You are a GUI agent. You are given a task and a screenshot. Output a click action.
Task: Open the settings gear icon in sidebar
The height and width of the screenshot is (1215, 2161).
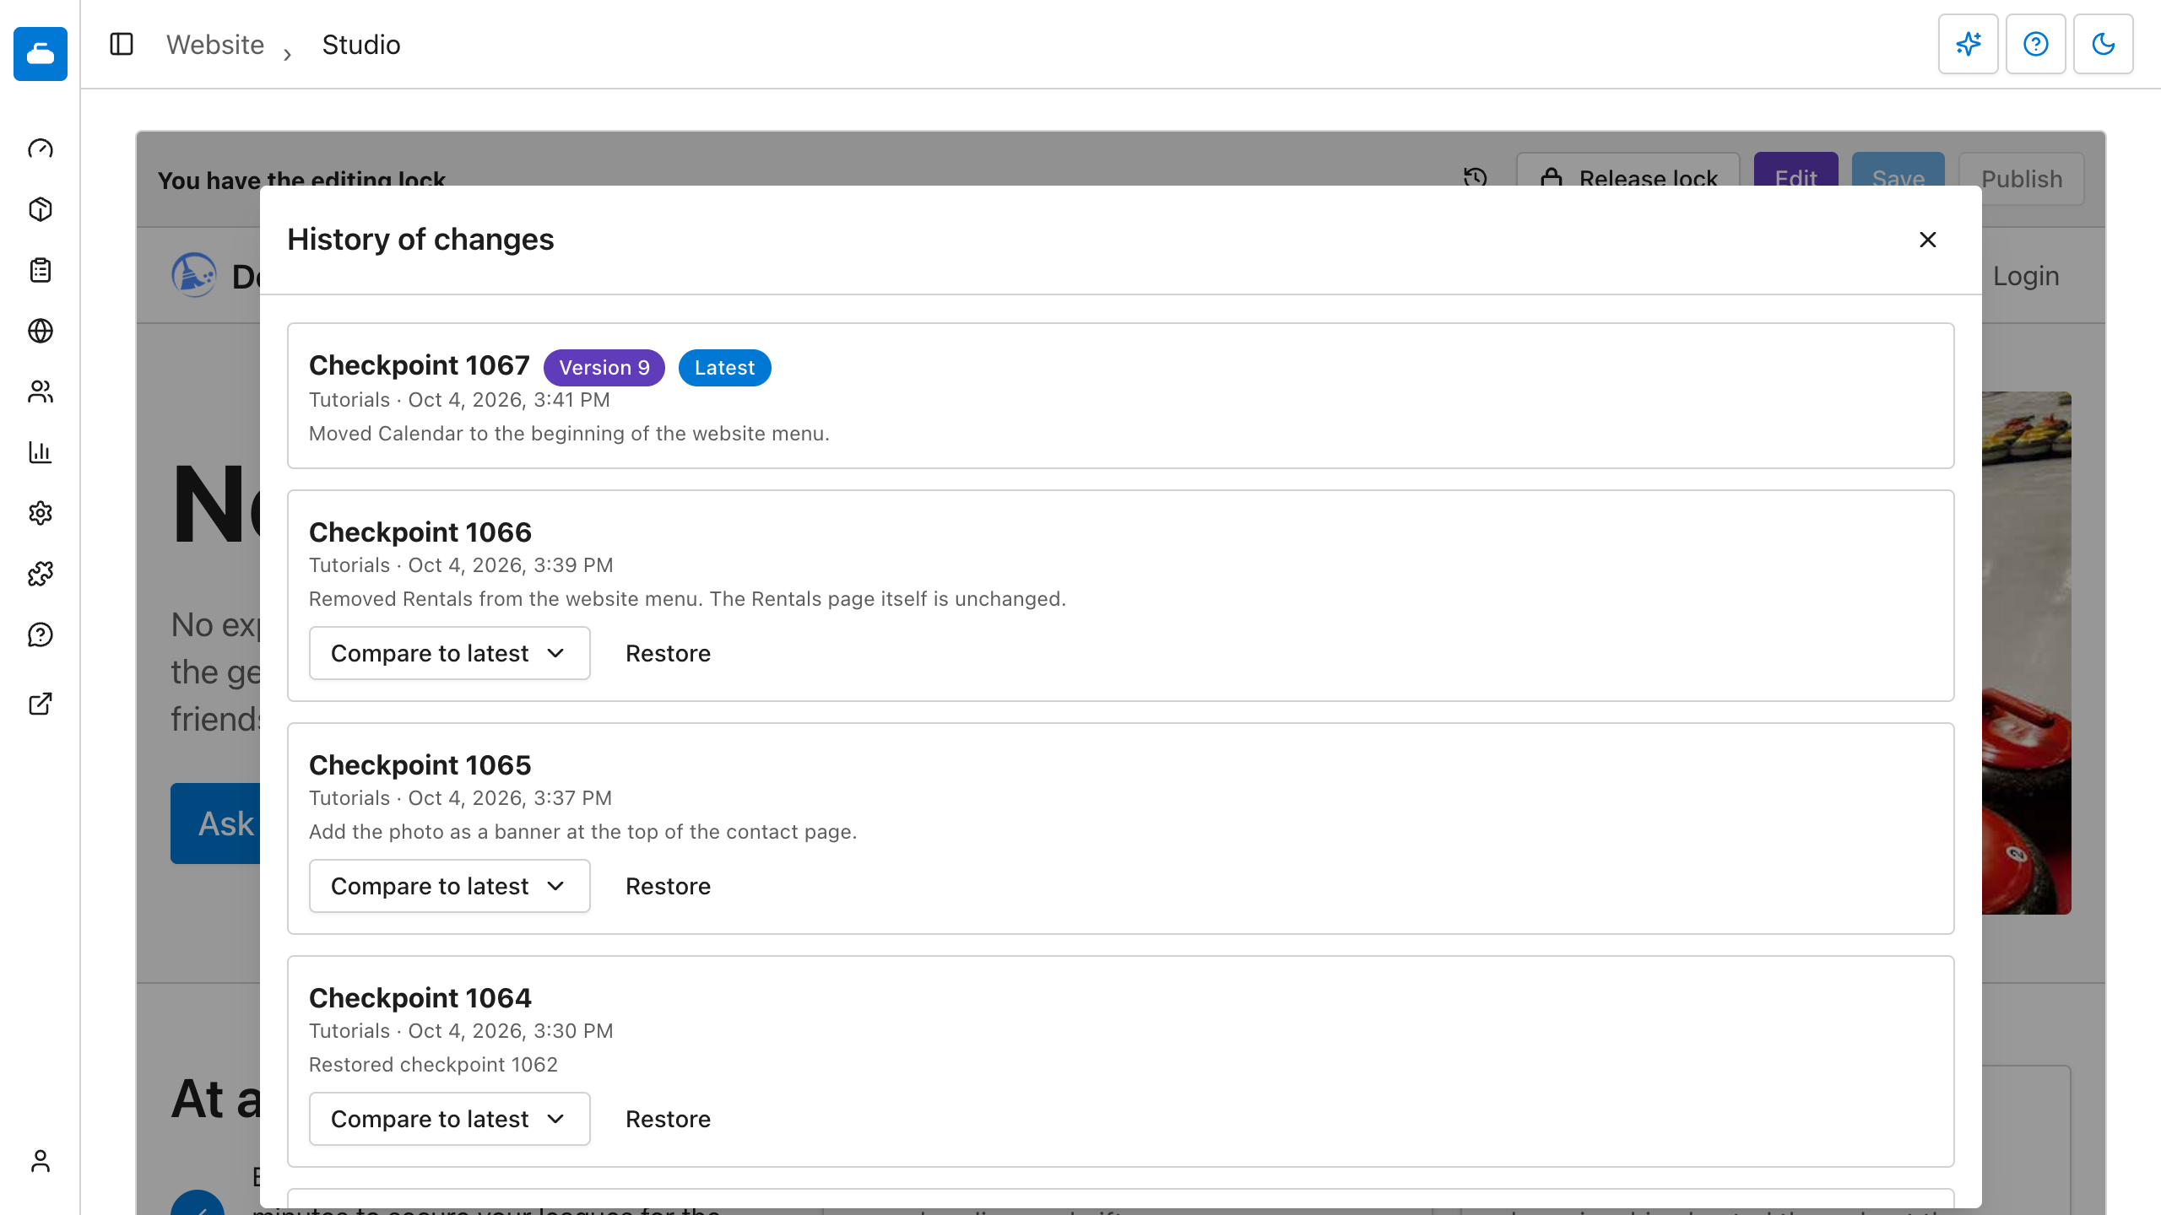pos(41,513)
